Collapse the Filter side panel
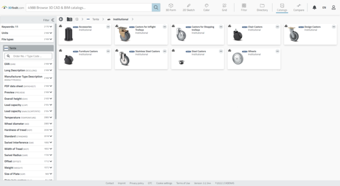This screenshot has height=186, width=340. [52, 20]
